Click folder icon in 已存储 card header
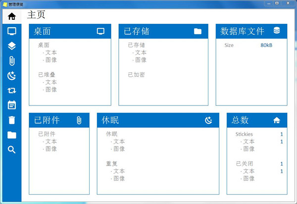This screenshot has height=204, width=297. click(x=198, y=31)
